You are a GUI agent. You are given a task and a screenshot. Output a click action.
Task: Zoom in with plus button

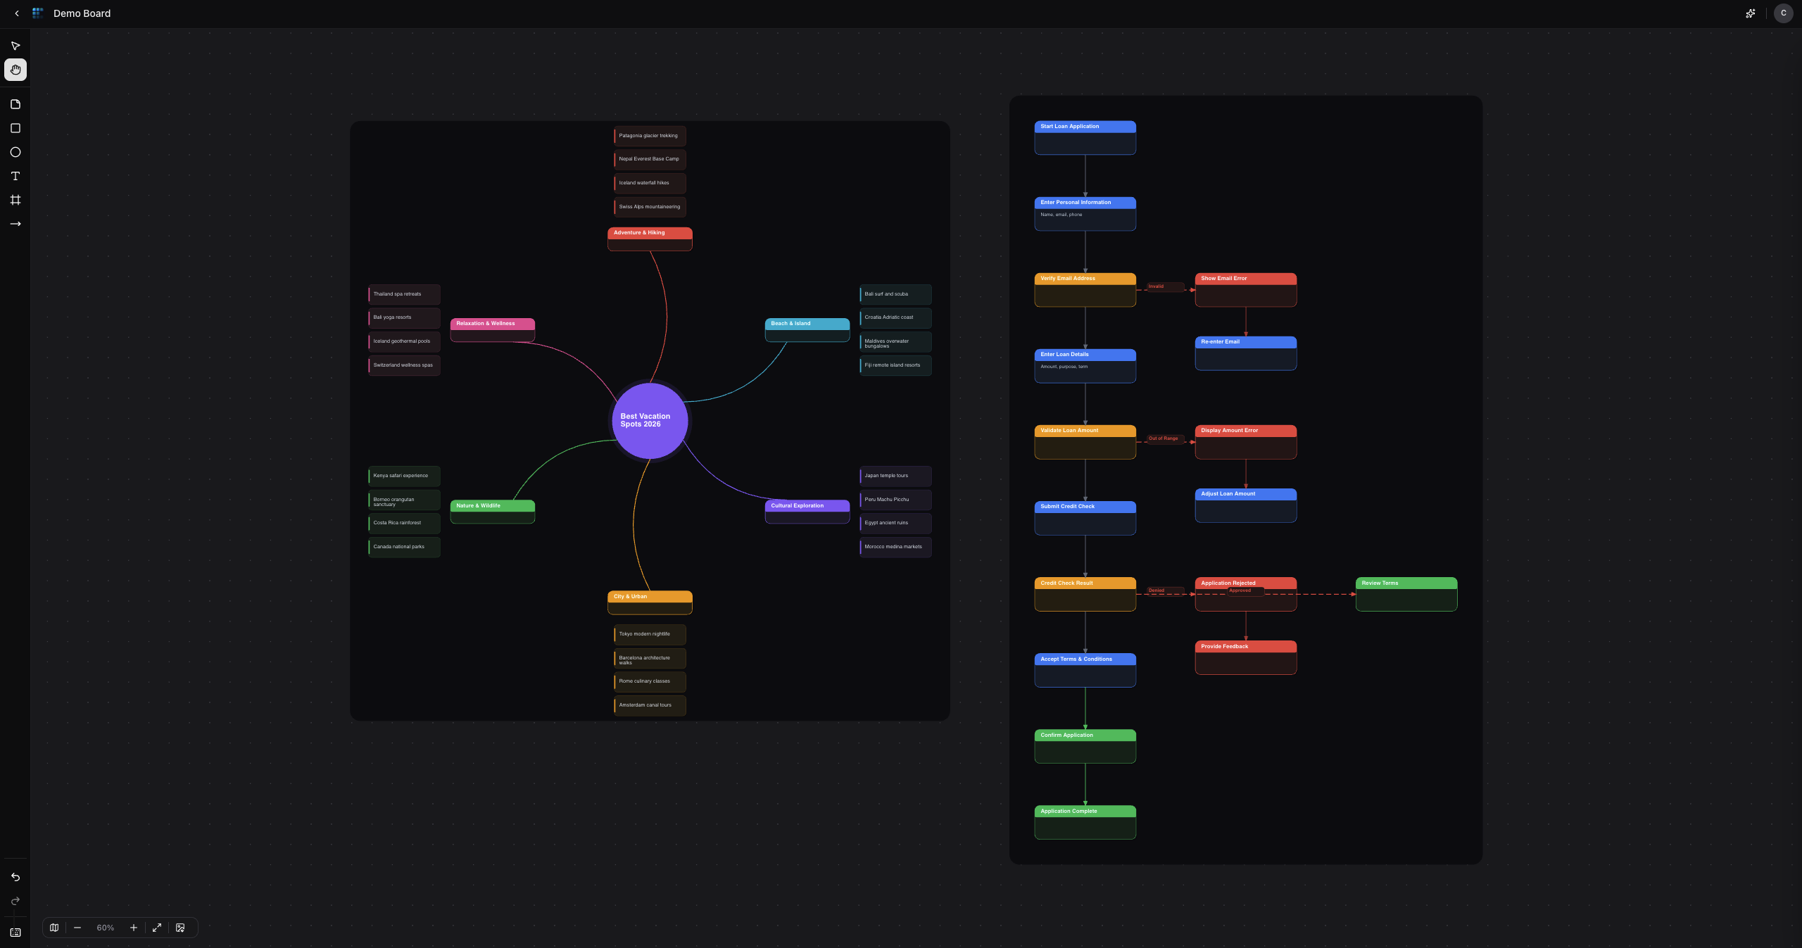pyautogui.click(x=134, y=928)
